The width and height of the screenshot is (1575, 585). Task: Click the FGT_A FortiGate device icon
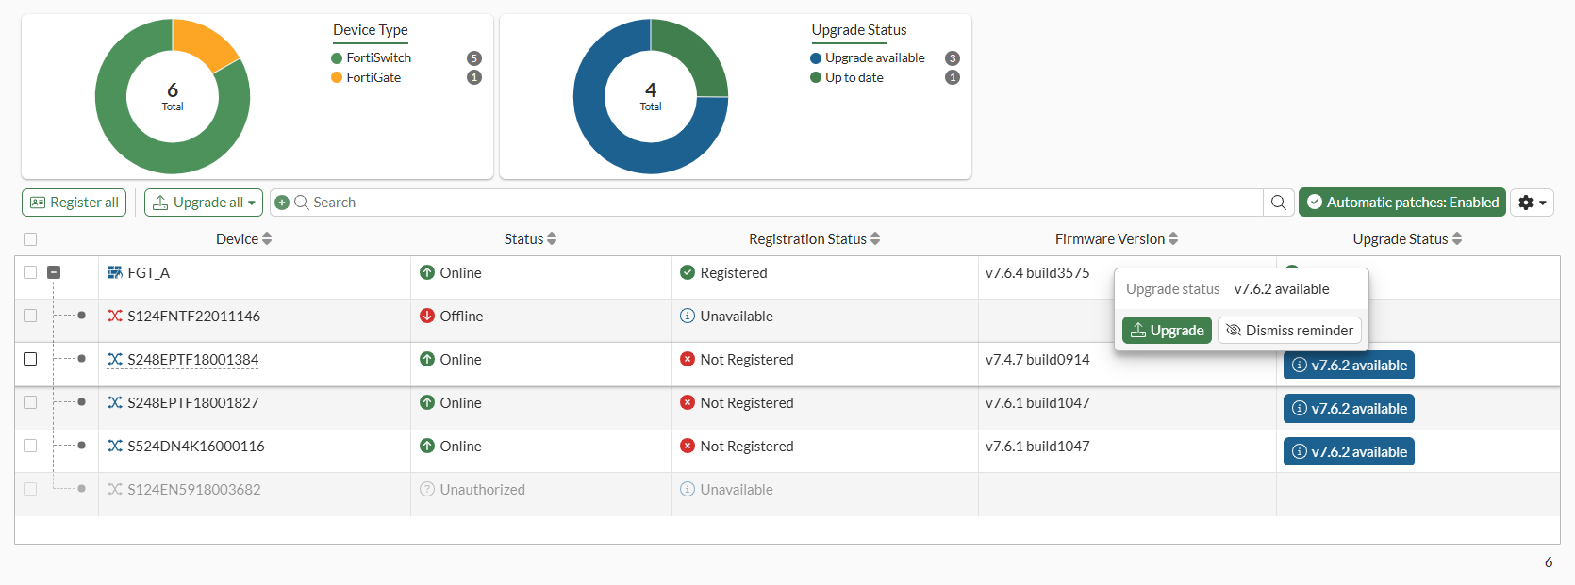115,273
